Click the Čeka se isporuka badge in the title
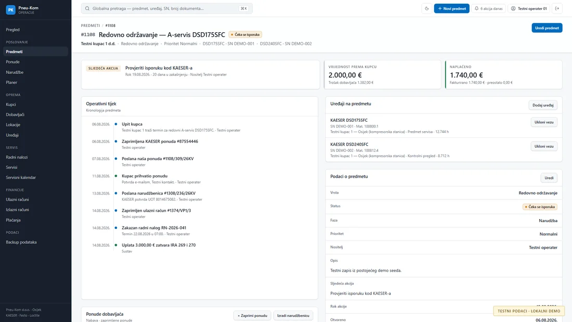This screenshot has width=572, height=322. pyautogui.click(x=245, y=35)
